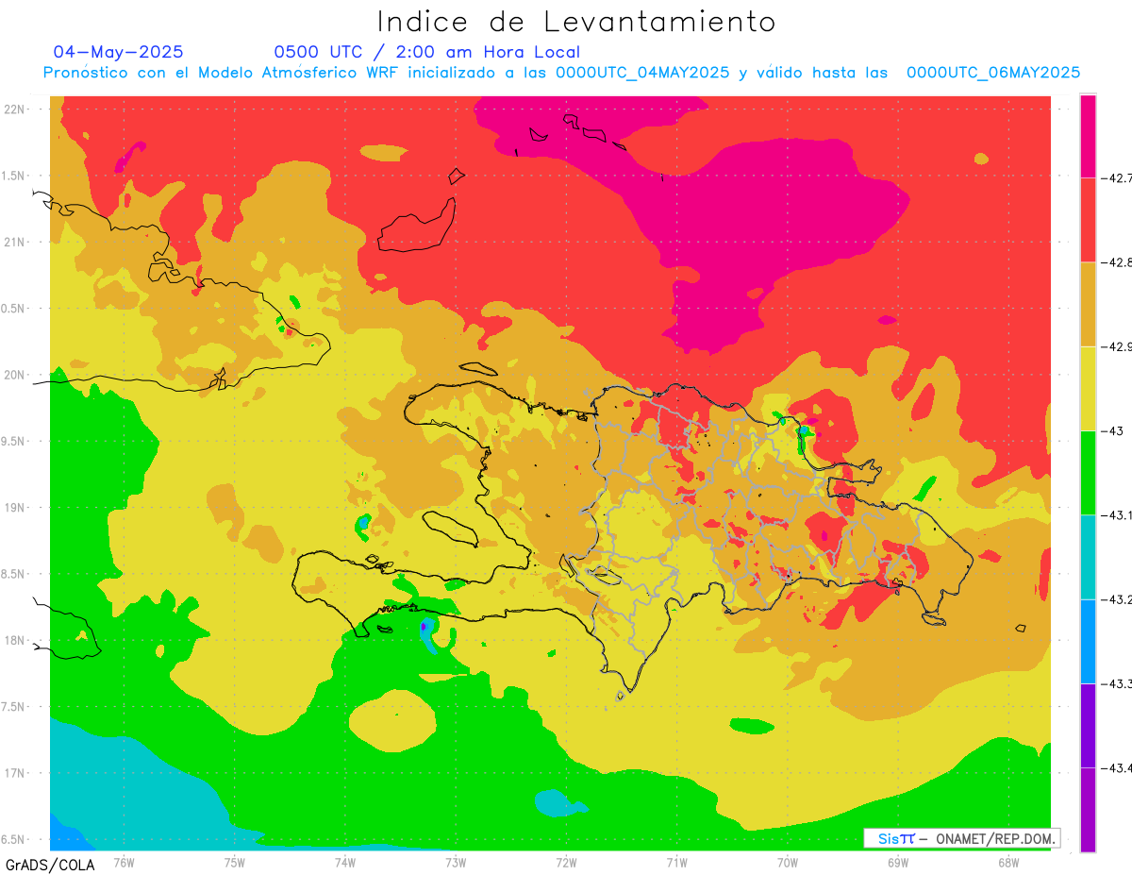The image size is (1132, 875).
Task: Pick the red segment of color scale
Action: 1088,220
